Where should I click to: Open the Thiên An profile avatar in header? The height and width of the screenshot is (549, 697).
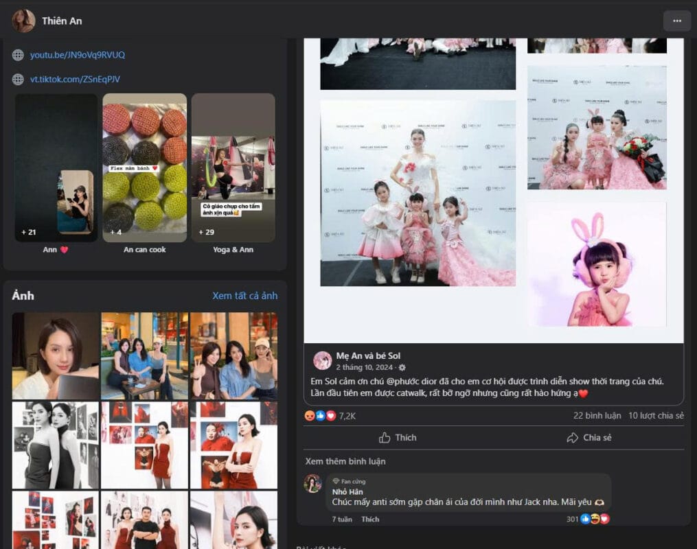(x=23, y=21)
